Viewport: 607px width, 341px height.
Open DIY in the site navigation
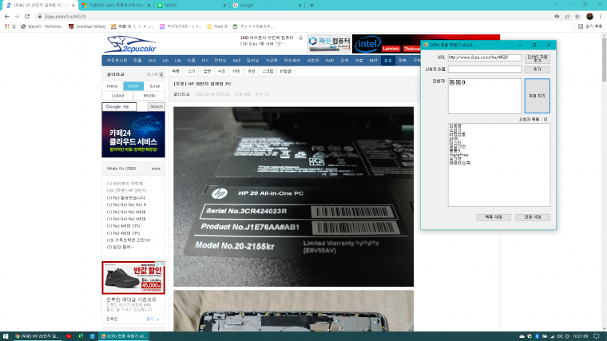pyautogui.click(x=204, y=61)
